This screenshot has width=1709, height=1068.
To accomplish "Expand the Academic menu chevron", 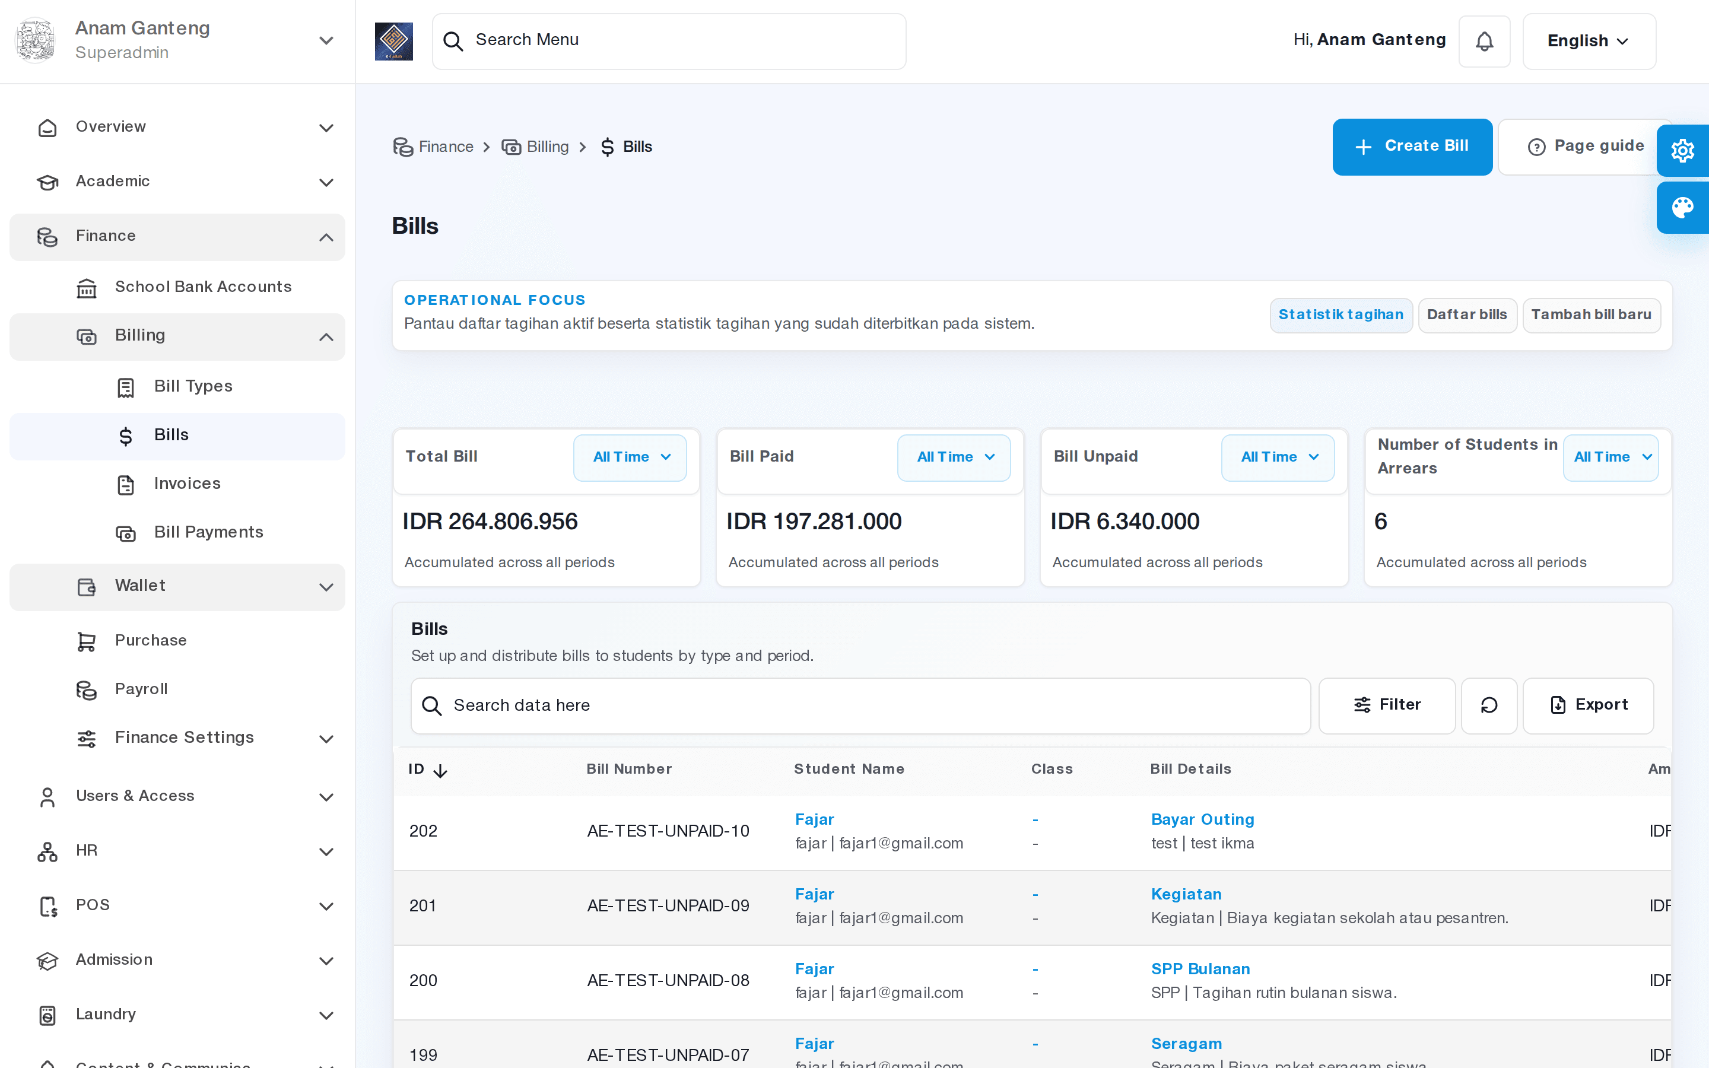I will point(326,182).
